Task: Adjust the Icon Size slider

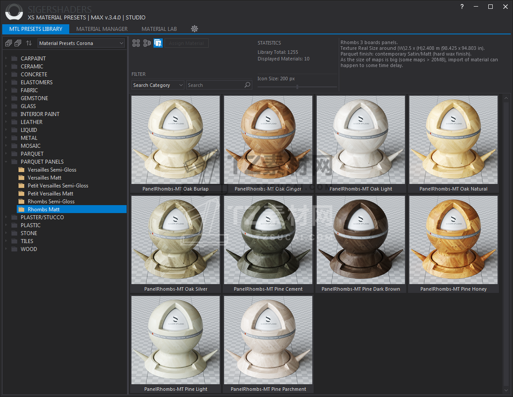Action: (x=297, y=87)
